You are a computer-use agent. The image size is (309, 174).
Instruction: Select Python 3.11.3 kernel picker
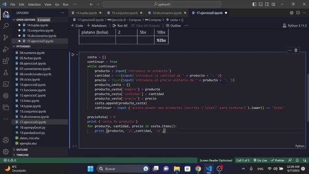tap(295, 26)
